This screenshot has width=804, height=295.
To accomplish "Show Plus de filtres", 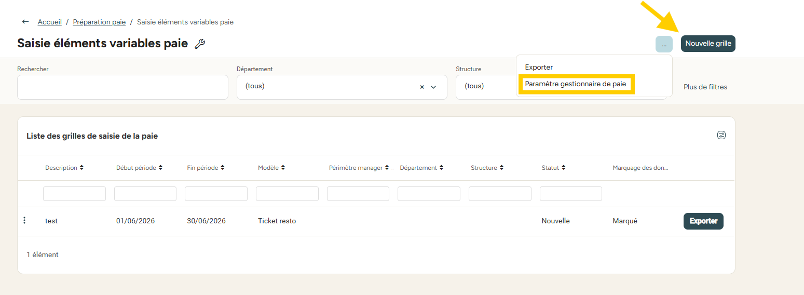I will coord(705,87).
